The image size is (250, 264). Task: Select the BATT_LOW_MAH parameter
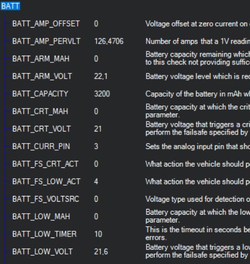pos(41,216)
